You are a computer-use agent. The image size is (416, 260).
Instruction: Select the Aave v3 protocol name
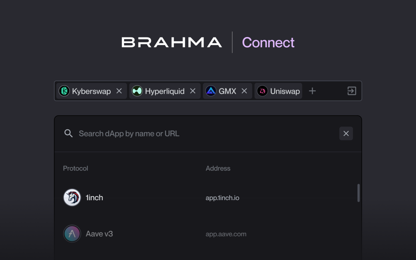(x=99, y=234)
